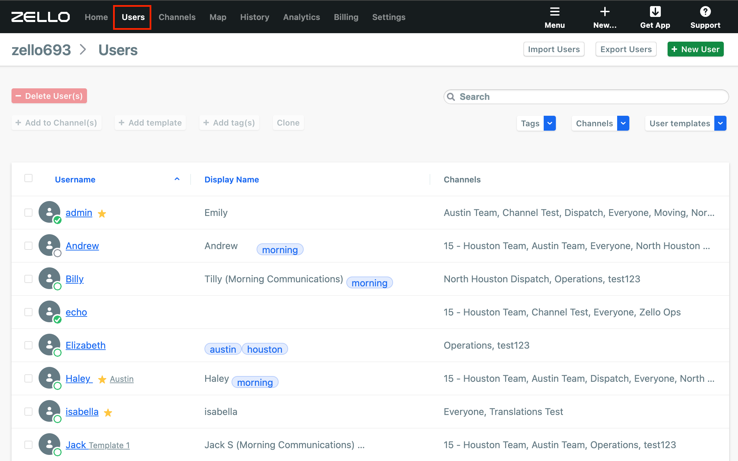Open Haley's Austin template link

(122, 379)
